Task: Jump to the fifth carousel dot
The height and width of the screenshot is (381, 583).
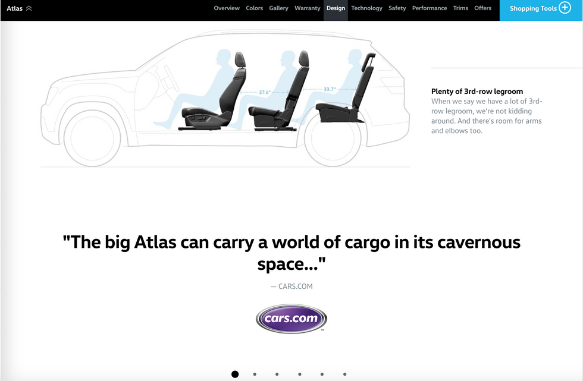Action: [322, 374]
